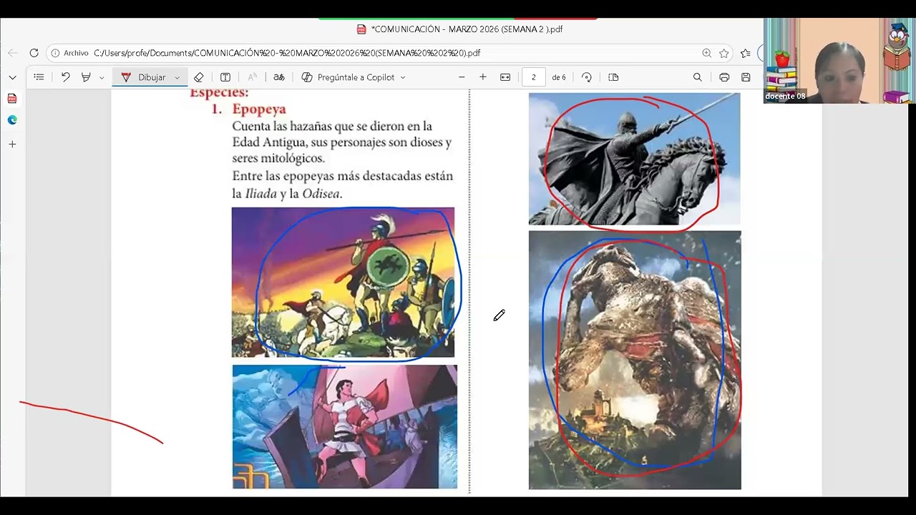Click Pregúntale a Copilot

pyautogui.click(x=348, y=77)
